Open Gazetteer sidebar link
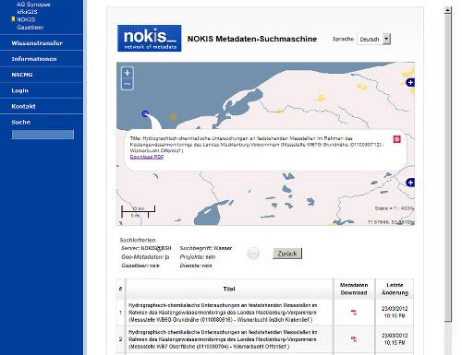Screen dimensions: 462x355 pyautogui.click(x=30, y=28)
